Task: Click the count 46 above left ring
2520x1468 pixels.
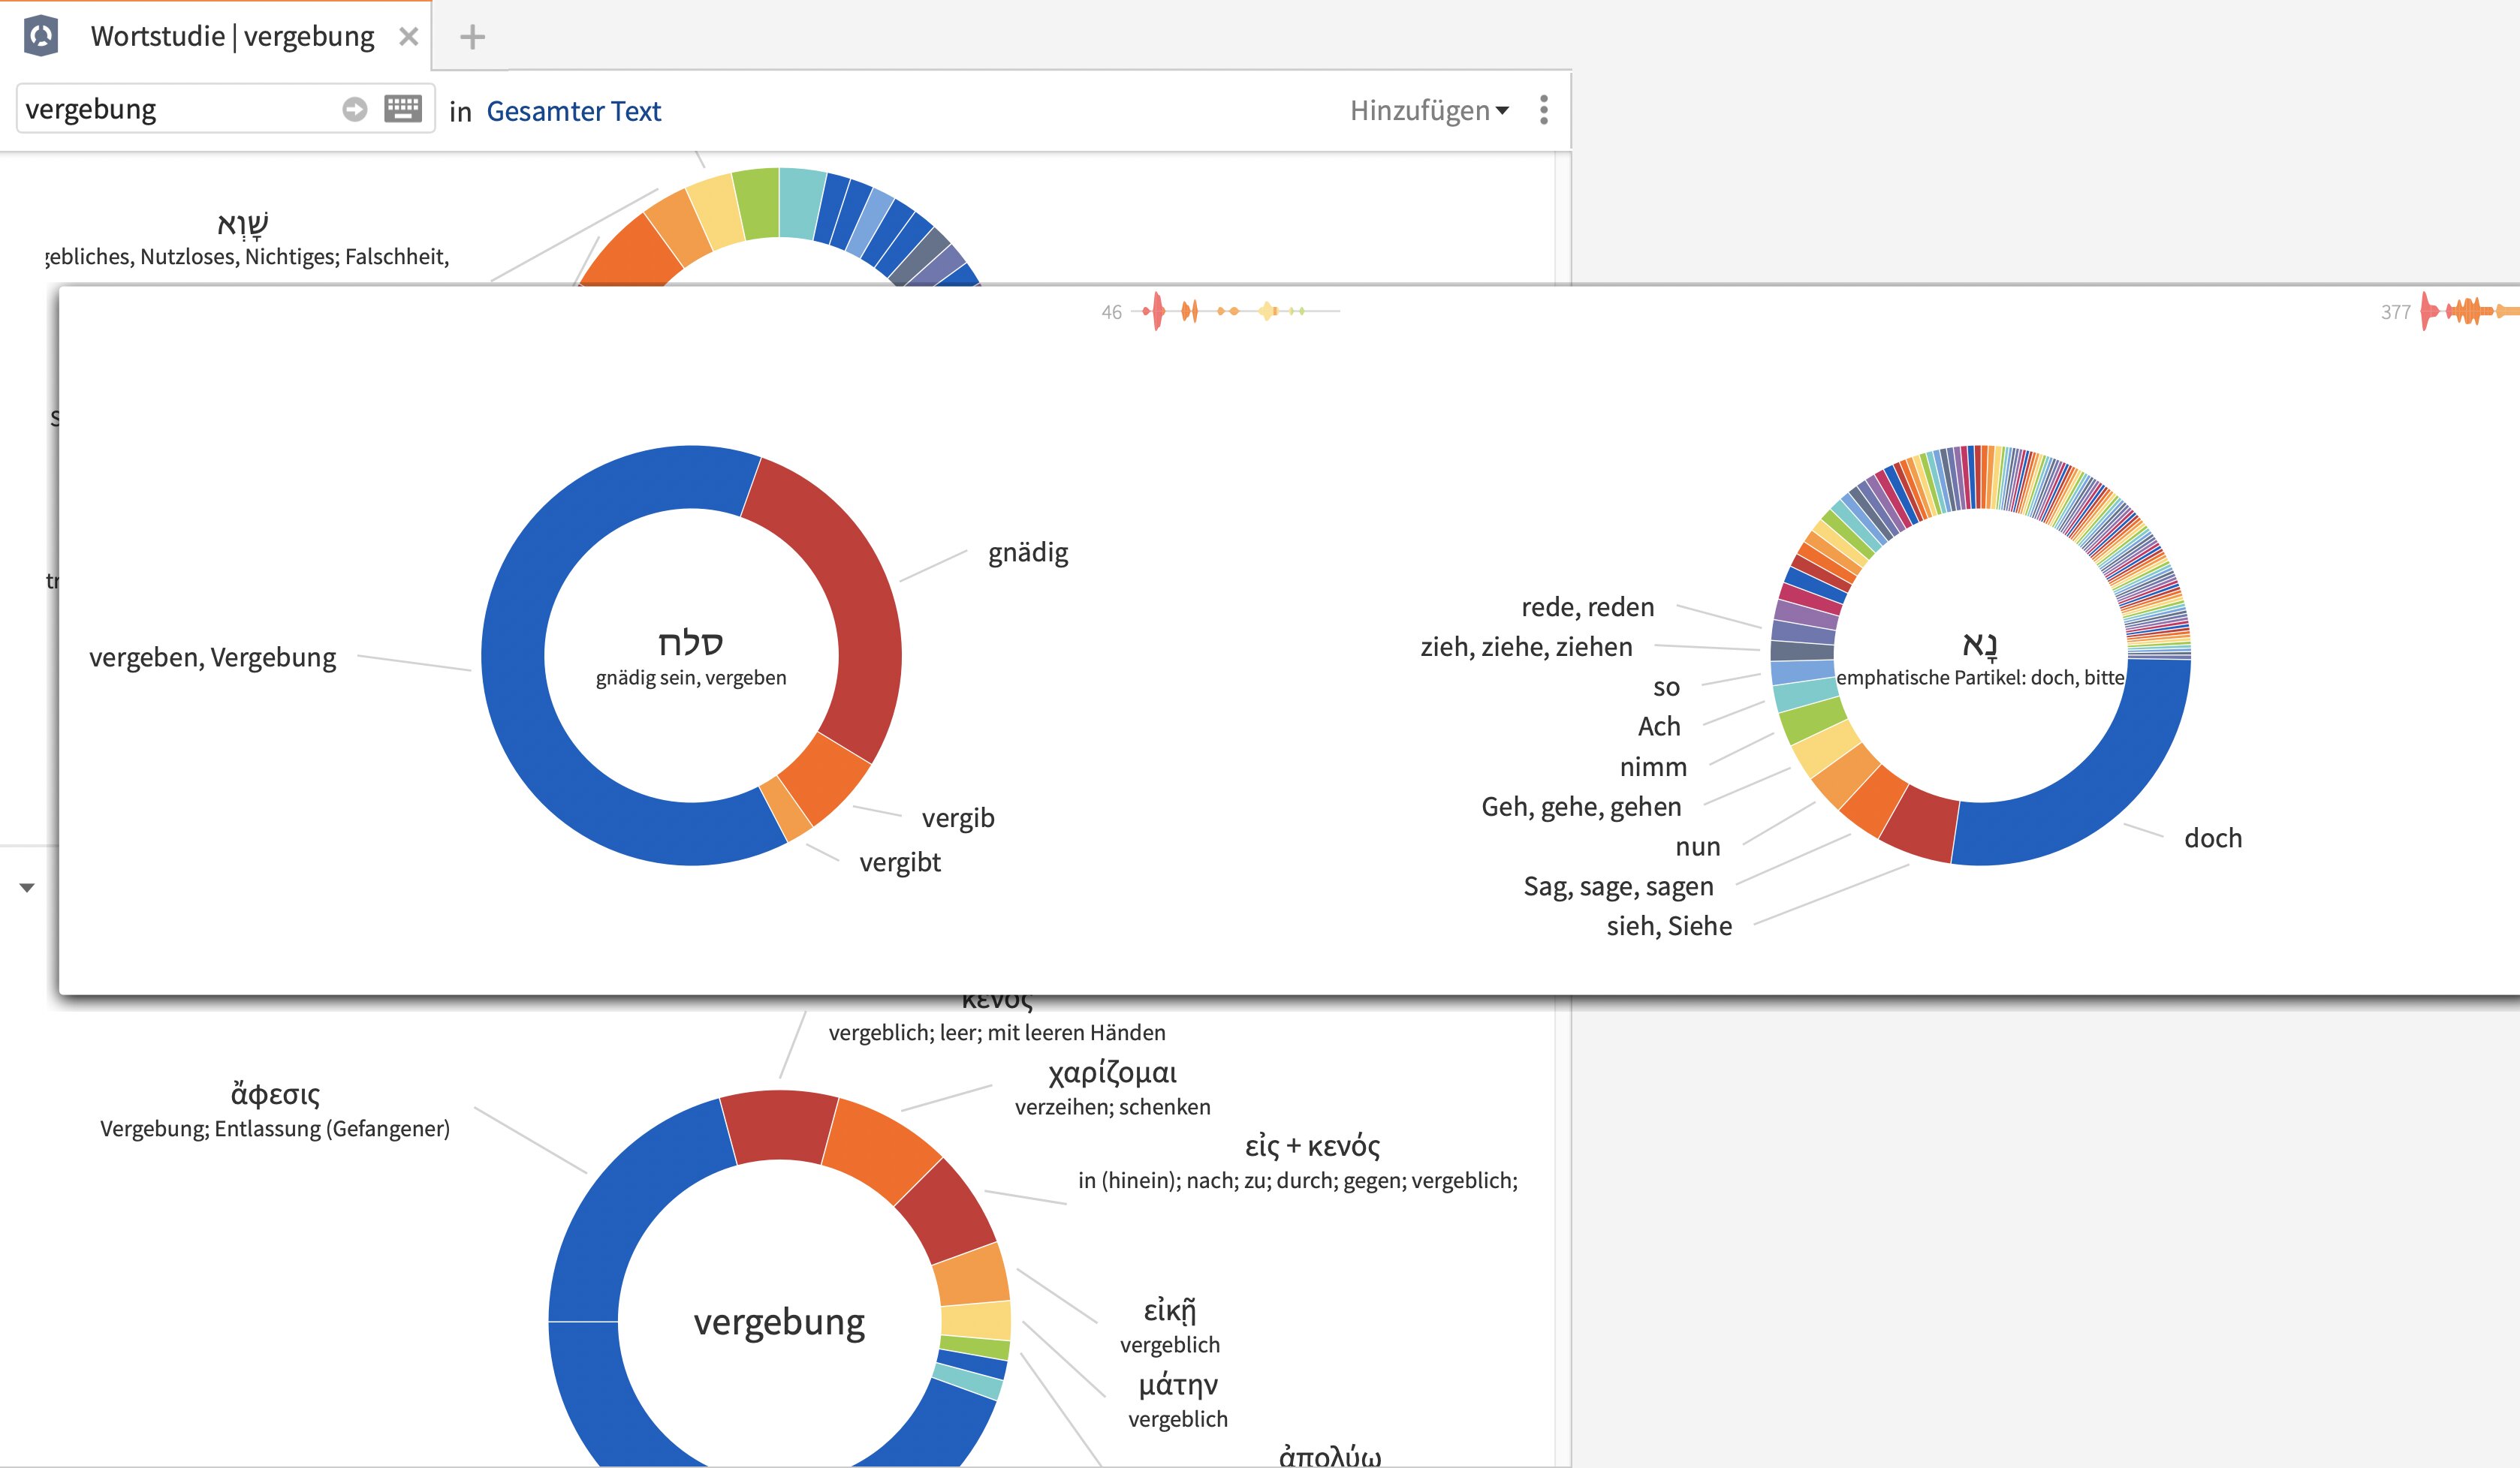Action: pos(1111,313)
